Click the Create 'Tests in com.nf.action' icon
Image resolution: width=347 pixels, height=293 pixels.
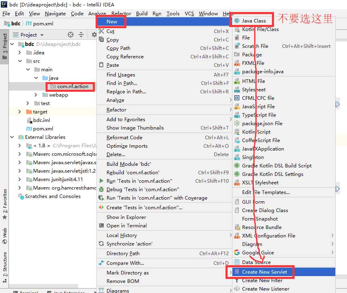coord(101,207)
